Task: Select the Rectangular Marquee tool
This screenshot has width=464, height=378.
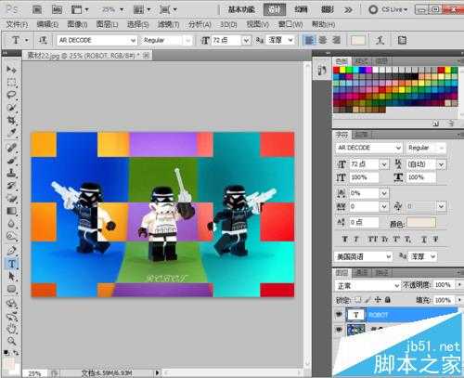Action: pos(11,83)
